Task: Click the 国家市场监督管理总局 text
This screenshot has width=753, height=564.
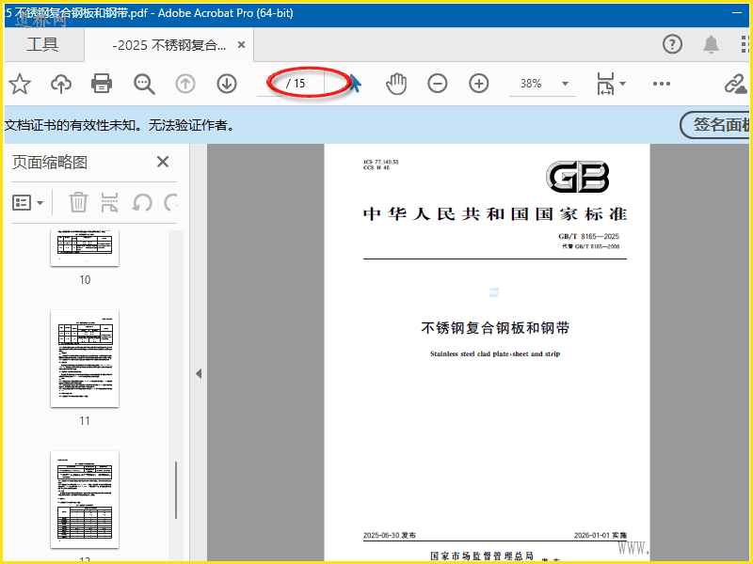Action: (482, 556)
